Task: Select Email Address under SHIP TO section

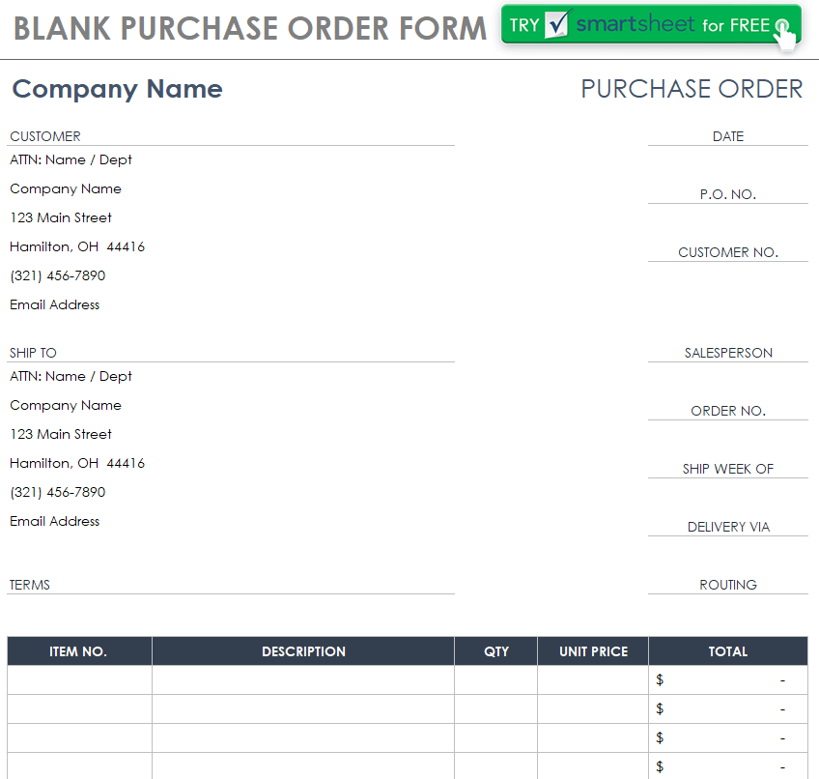Action: pos(55,521)
